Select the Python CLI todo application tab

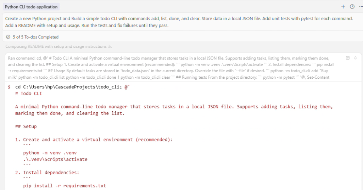tap(31, 7)
